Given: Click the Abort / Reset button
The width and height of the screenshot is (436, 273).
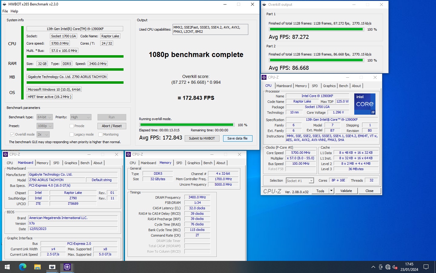Looking at the screenshot, I should point(112,126).
